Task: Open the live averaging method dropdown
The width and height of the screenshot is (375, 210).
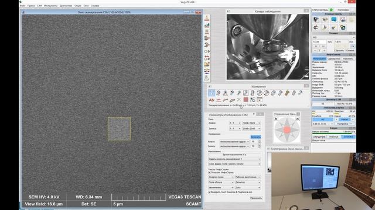Action: tap(234, 142)
